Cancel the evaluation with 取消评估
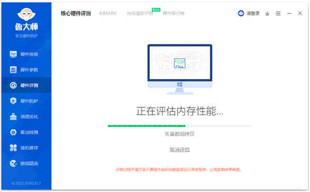Image resolution: width=310 pixels, height=192 pixels. pyautogui.click(x=179, y=150)
